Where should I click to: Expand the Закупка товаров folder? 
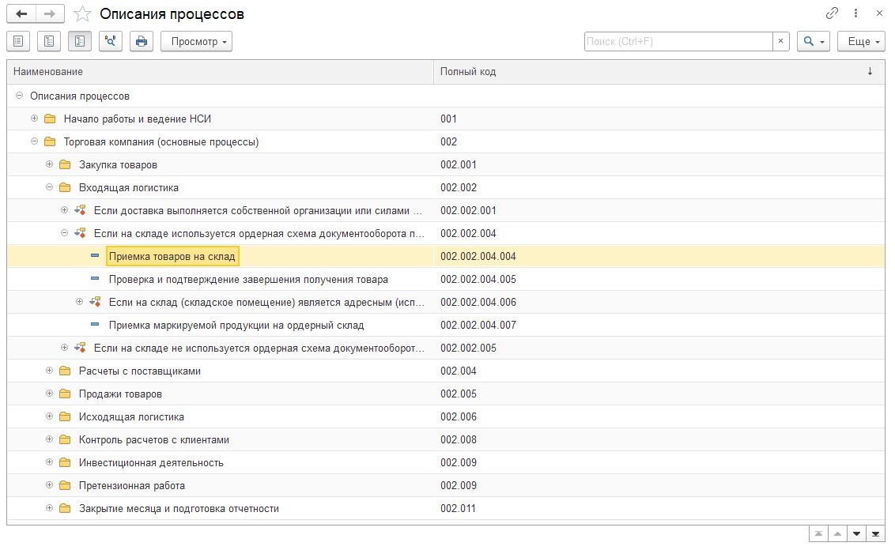click(49, 164)
